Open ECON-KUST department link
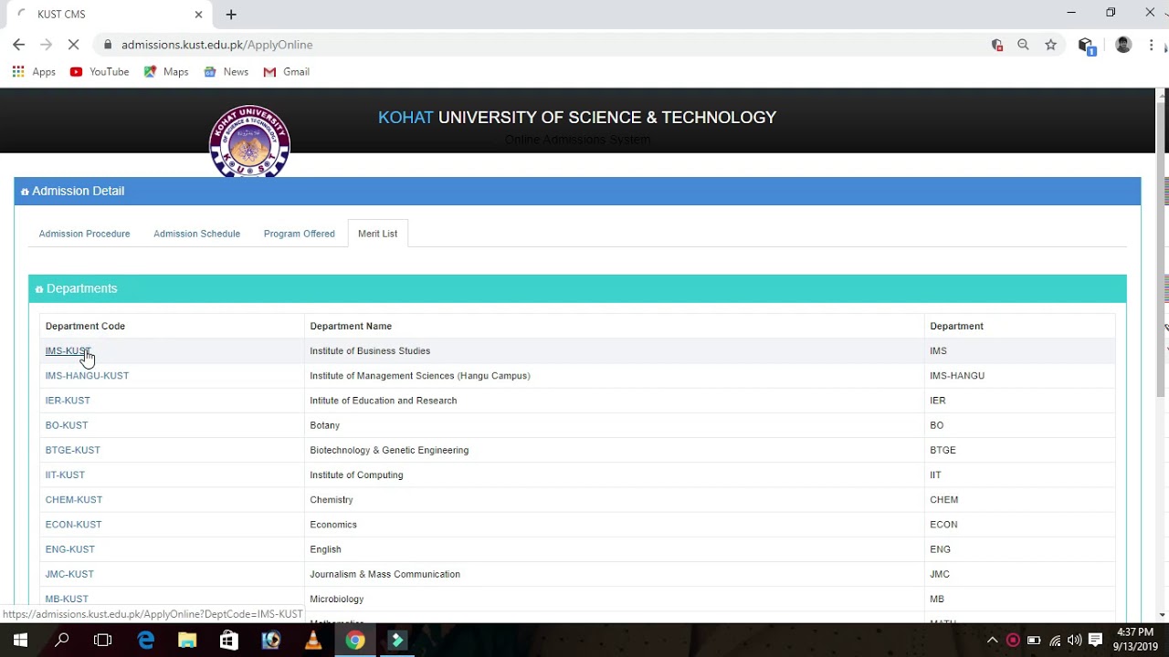The image size is (1169, 657). 73,525
